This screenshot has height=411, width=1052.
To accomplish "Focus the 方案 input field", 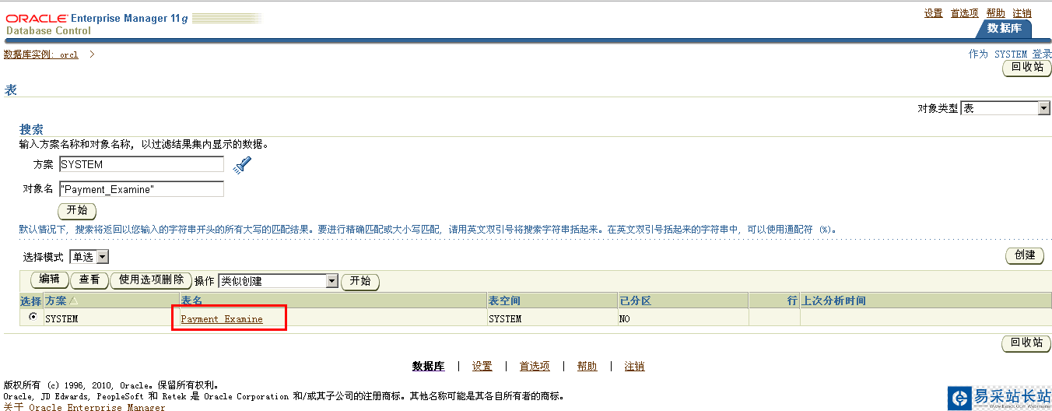I will (x=142, y=164).
